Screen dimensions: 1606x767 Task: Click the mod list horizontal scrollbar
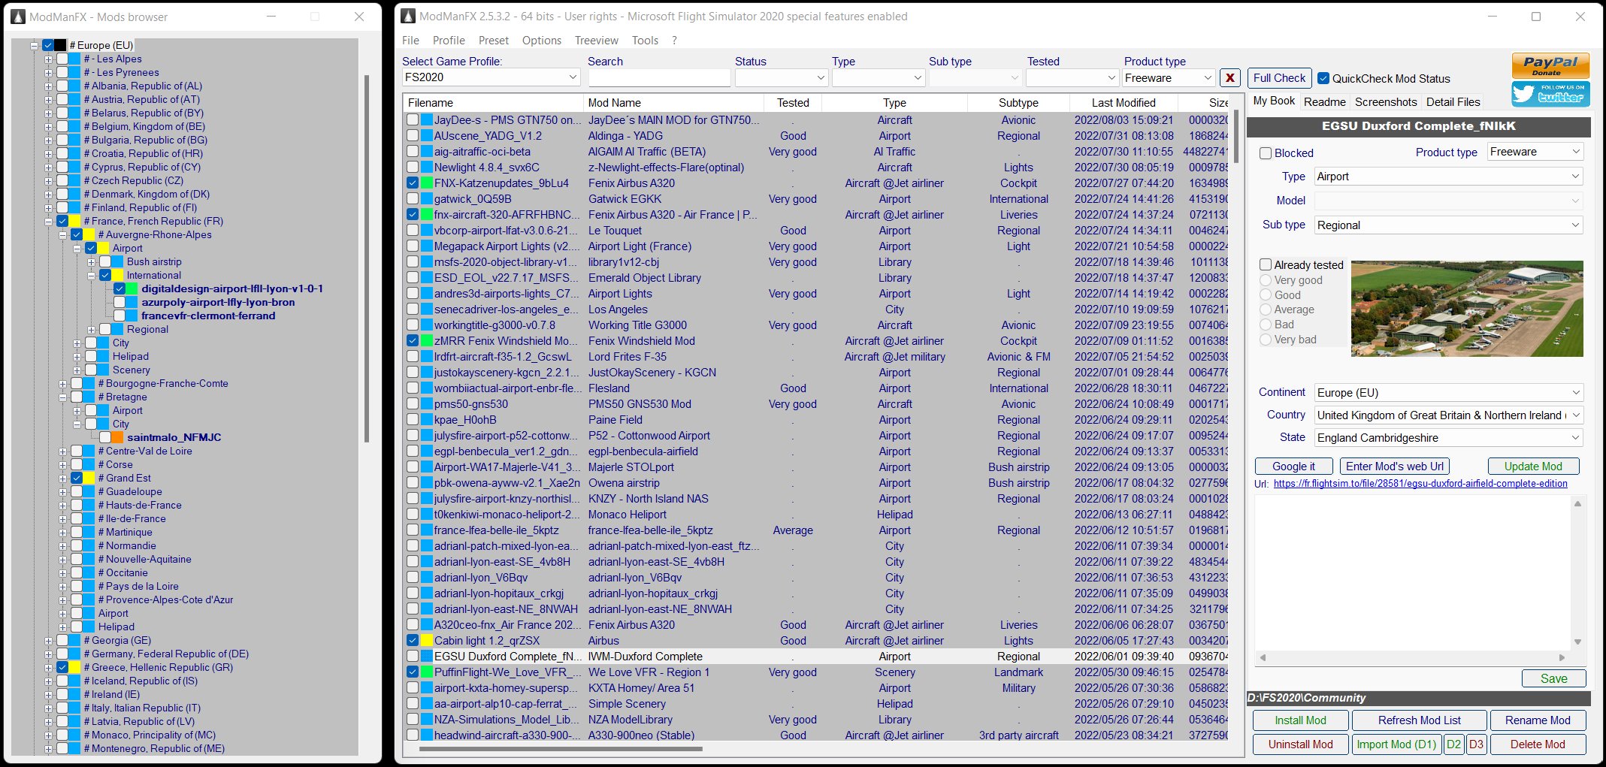coord(560,748)
